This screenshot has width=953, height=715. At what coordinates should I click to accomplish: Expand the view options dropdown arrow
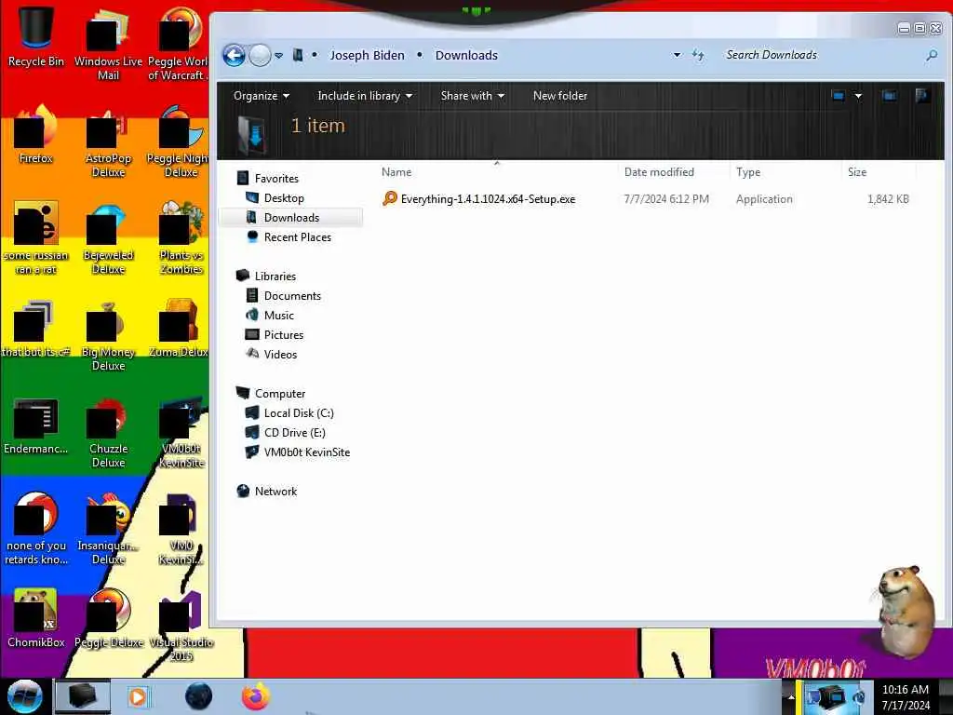pos(858,96)
